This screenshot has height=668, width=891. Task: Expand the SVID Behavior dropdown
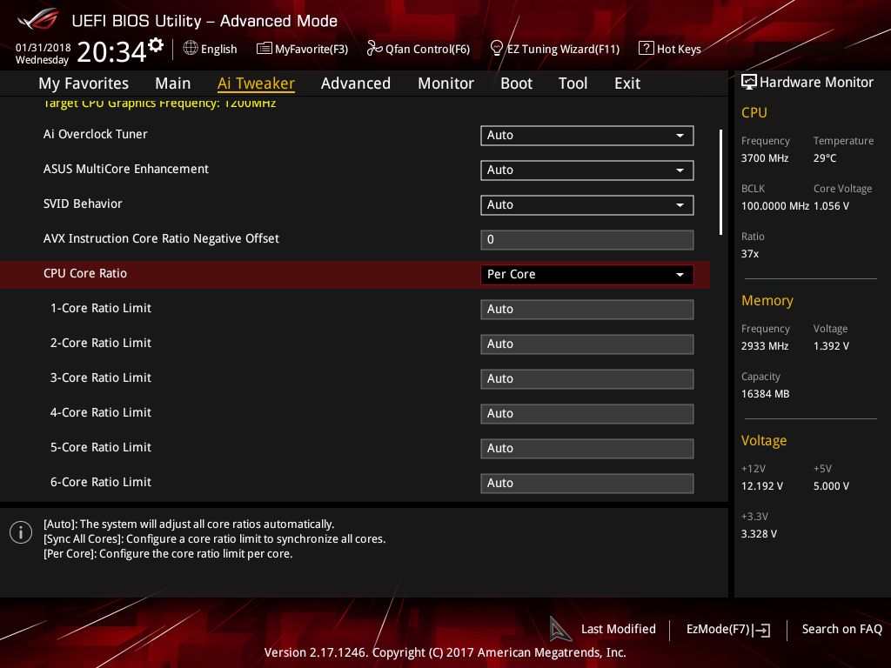[587, 205]
